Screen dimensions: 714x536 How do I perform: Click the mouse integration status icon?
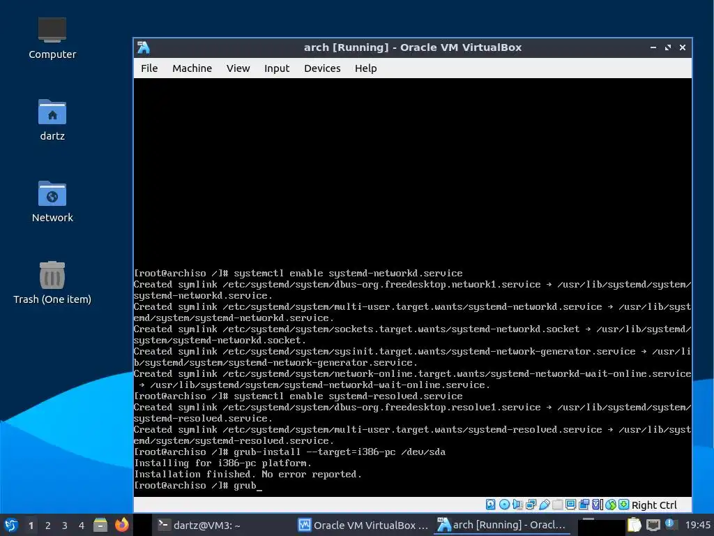[x=611, y=505]
